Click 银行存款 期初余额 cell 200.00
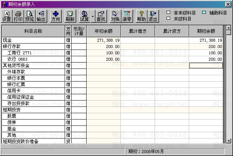Viewport: 233px width, 156px height. 206,47
